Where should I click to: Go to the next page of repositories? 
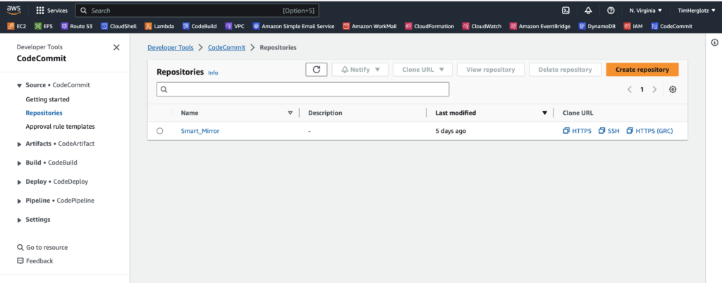click(x=654, y=89)
